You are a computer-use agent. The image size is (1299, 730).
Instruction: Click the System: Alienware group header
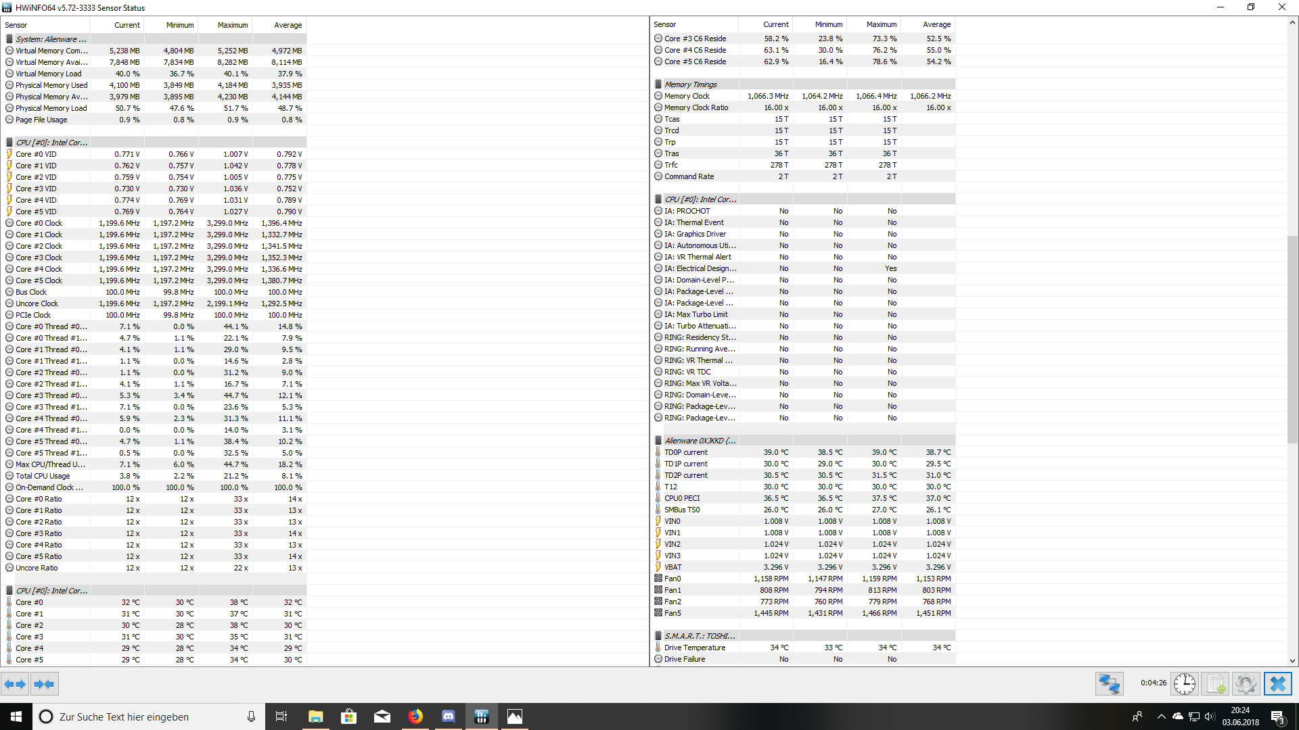click(x=51, y=39)
